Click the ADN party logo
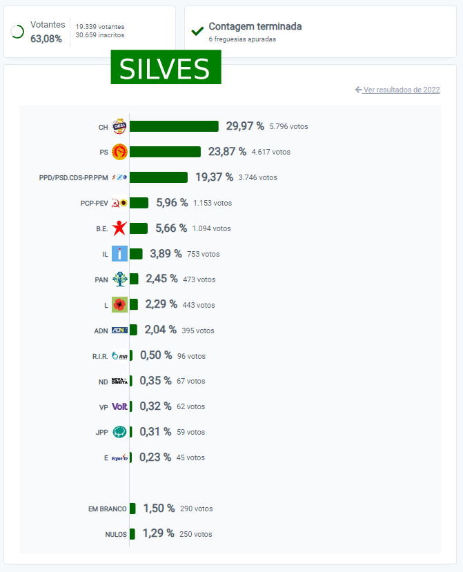463x572 pixels. [119, 331]
